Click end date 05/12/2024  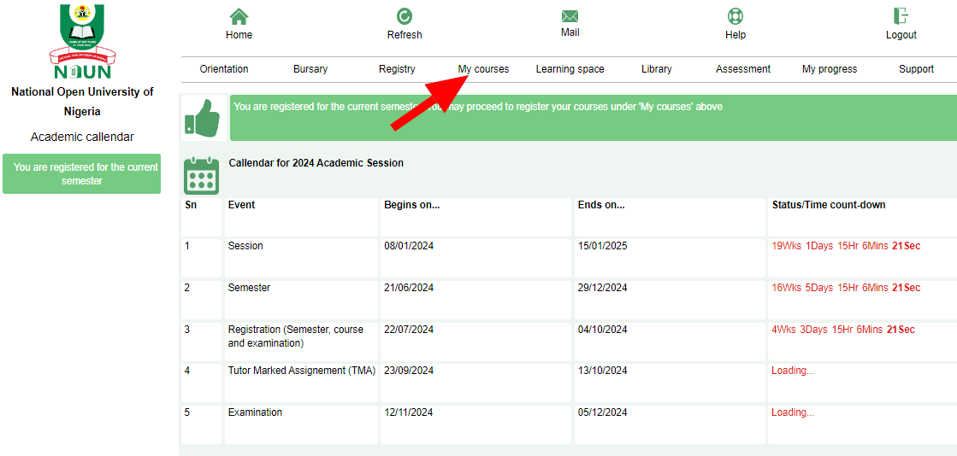(x=602, y=412)
